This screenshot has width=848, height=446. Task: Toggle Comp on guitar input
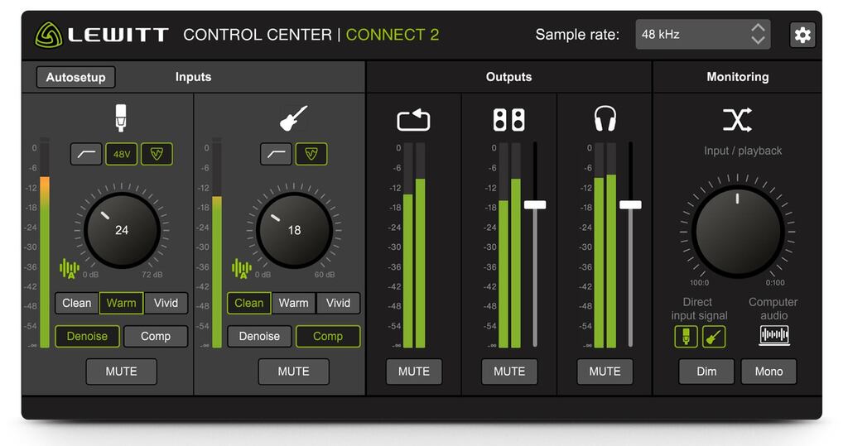point(328,336)
